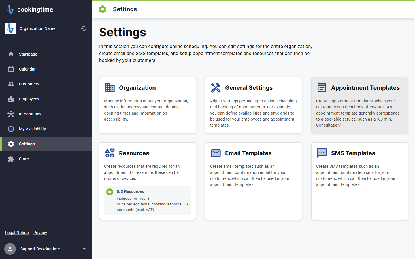Click the 'Included for free: 3' text
This screenshot has width=415, height=259.
[133, 198]
